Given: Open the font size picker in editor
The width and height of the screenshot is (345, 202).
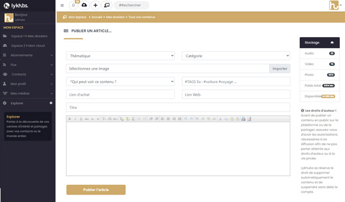Looking at the screenshot, I should pos(109,119).
